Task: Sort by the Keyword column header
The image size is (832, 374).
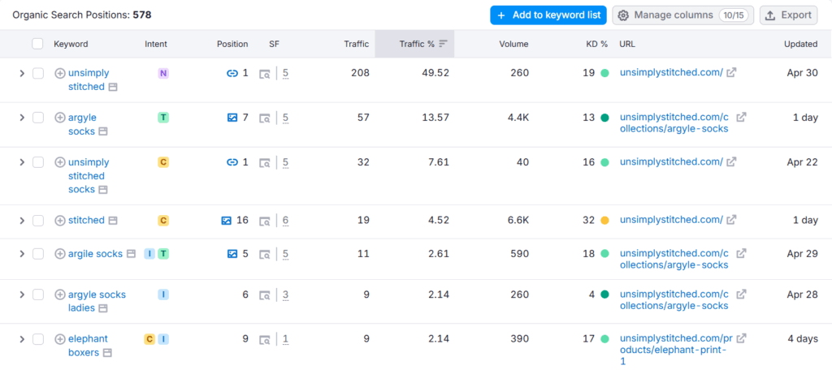Action: [x=71, y=44]
